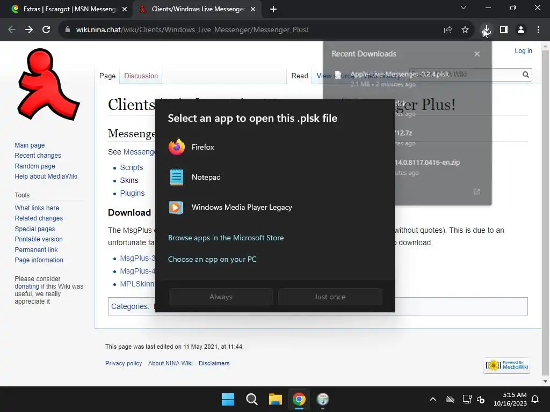Viewport: 550px width, 412px height.
Task: Open the Plugins link
Action: (x=132, y=193)
